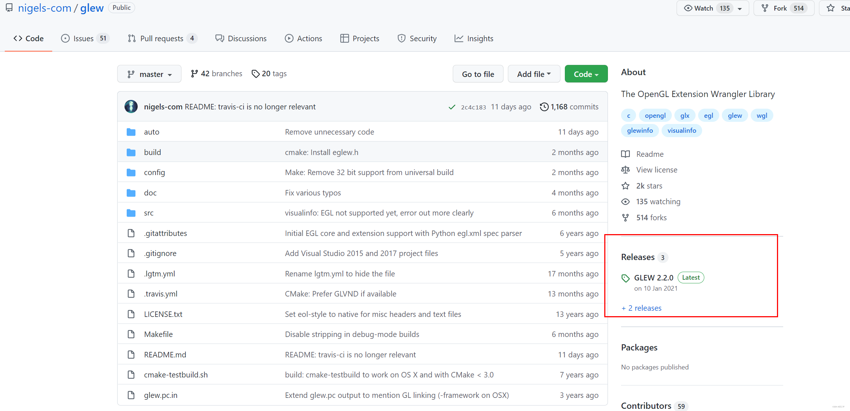Click the star icon next to 2k stars
Viewport: 850px width, 411px height.
click(625, 186)
